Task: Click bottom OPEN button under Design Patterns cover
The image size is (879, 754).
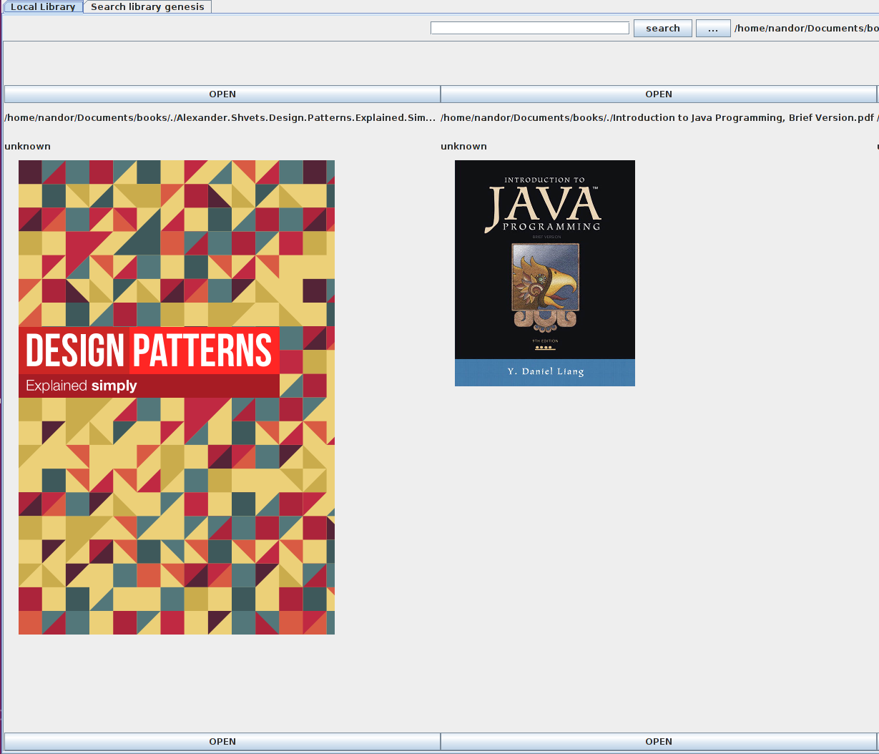Action: pyautogui.click(x=222, y=742)
